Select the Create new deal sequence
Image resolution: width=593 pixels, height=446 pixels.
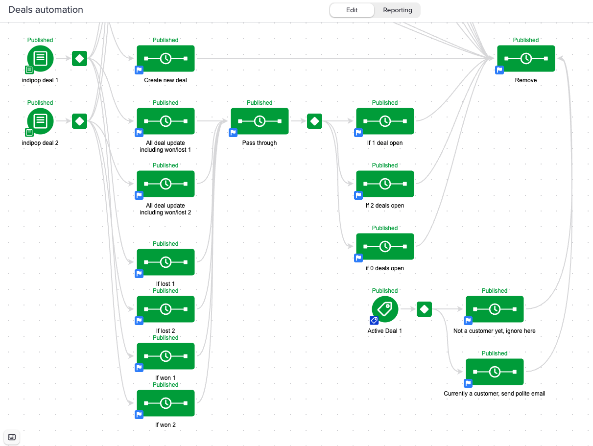[166, 59]
